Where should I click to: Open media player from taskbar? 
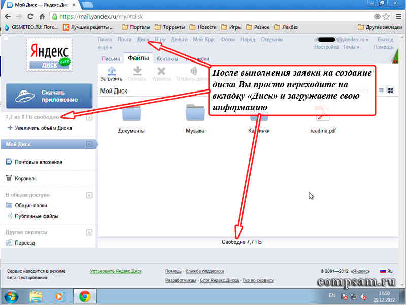(x=59, y=296)
